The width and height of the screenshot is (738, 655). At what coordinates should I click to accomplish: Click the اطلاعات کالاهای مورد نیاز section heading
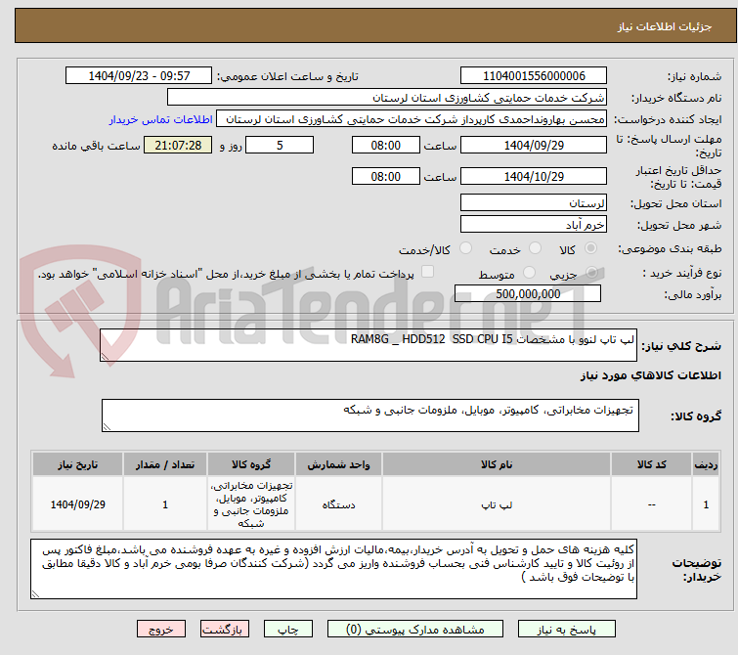(x=650, y=375)
